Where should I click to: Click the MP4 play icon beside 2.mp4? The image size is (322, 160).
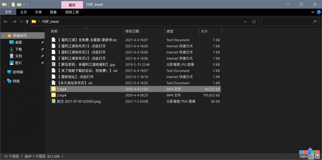(x=53, y=95)
